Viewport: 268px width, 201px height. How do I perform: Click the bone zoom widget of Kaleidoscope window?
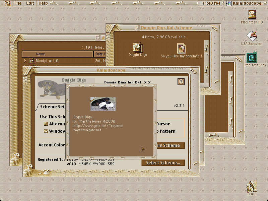tap(193, 71)
